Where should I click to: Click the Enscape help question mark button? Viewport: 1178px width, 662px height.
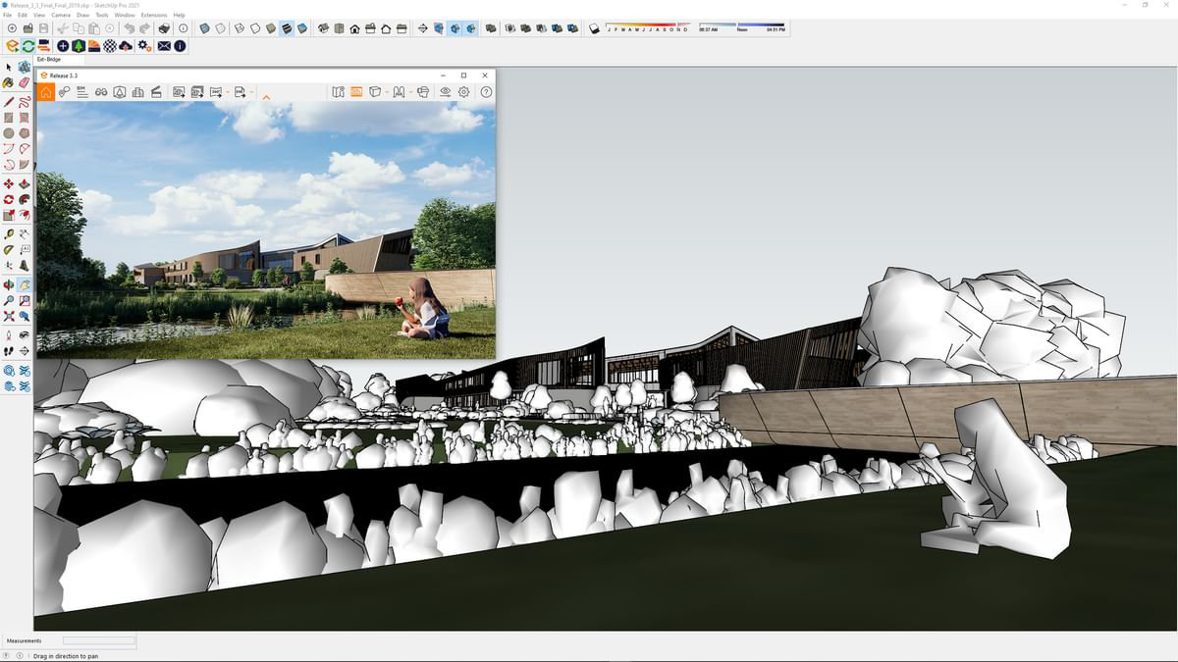(x=486, y=90)
